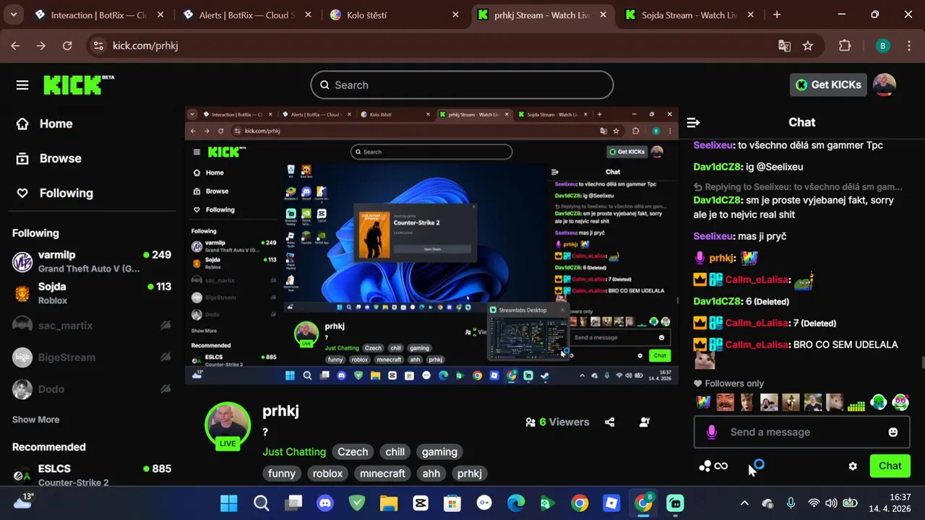
Task: Click the share stream icon
Action: point(610,422)
